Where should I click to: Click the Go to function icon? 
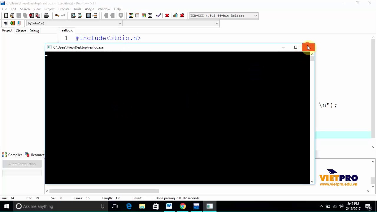pyautogui.click(x=88, y=16)
